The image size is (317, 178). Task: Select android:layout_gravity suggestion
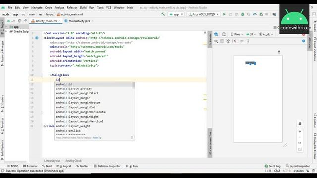(x=94, y=89)
